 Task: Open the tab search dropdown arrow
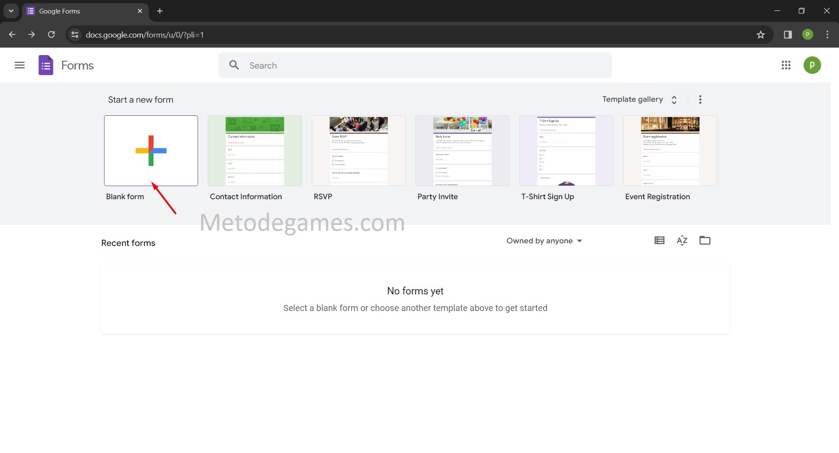pos(11,11)
